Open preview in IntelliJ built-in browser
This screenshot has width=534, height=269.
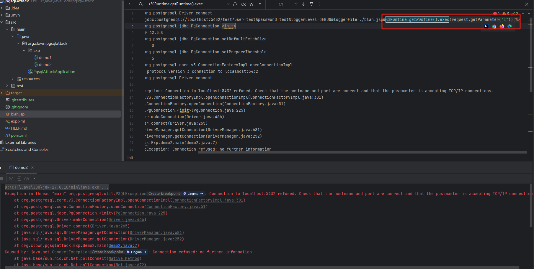pos(486,26)
